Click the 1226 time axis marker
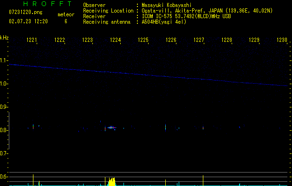The width and height of the screenshot is (292, 186). point(171,40)
